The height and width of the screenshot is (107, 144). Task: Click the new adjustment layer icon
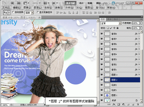pos(123,104)
